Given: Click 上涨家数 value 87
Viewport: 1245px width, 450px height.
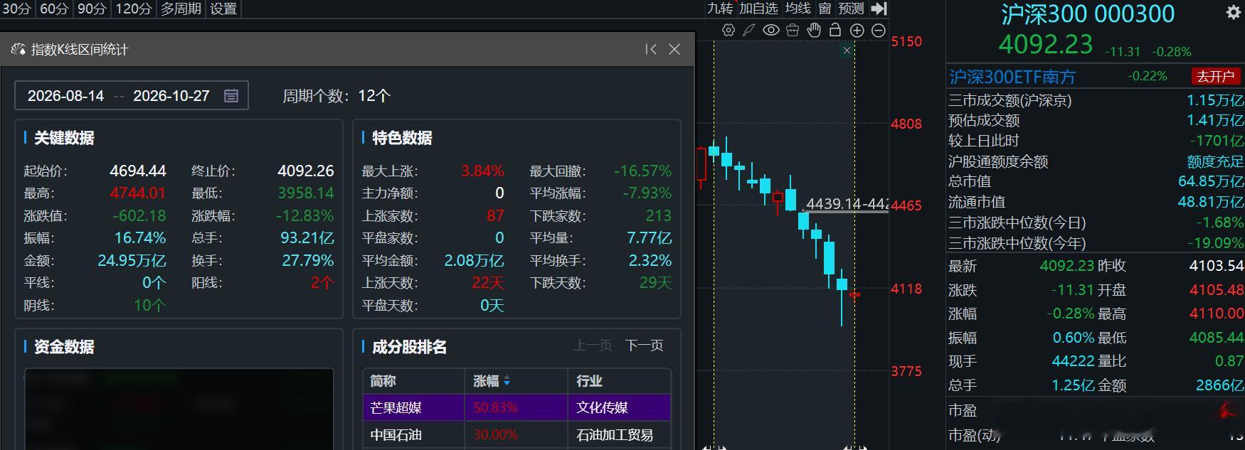Looking at the screenshot, I should point(495,215).
